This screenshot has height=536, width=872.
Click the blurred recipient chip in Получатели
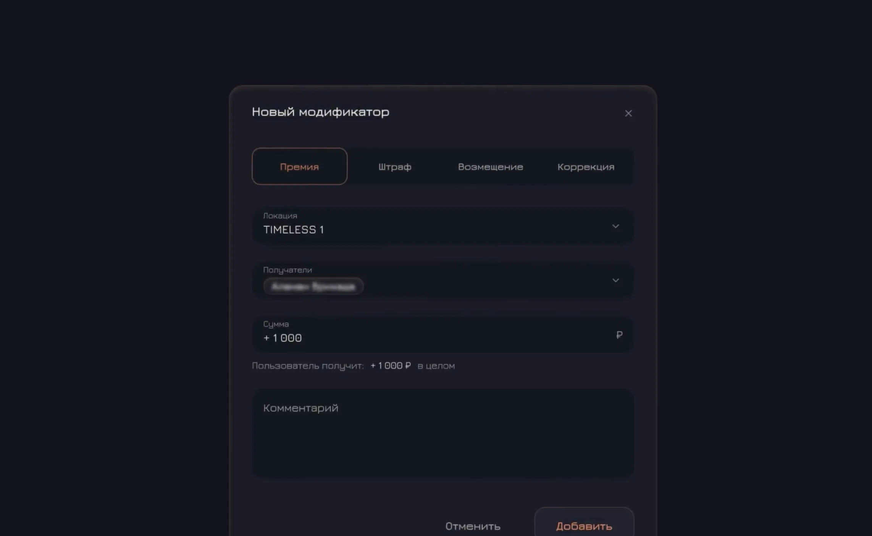[313, 286]
